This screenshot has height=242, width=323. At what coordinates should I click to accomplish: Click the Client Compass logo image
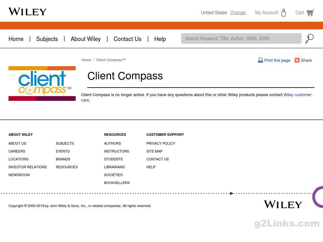42,84
